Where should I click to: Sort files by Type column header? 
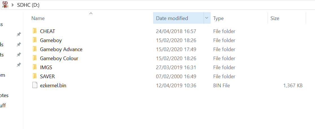[218, 18]
